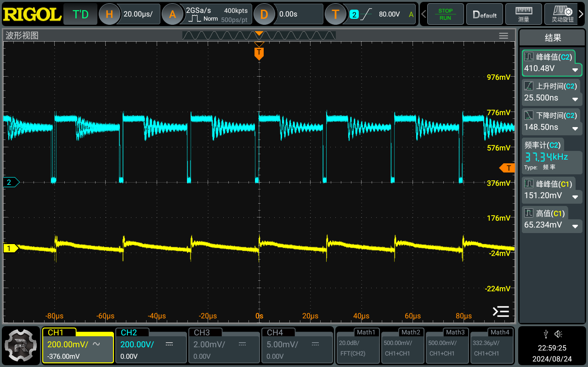Screen dimensions: 588x367
Task: Open the Trigger T settings icon
Action: coord(335,14)
